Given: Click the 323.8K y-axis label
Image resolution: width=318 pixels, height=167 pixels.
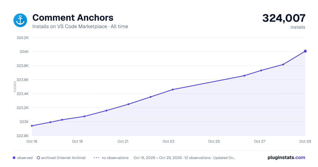Looking at the screenshot, I should click(23, 66).
